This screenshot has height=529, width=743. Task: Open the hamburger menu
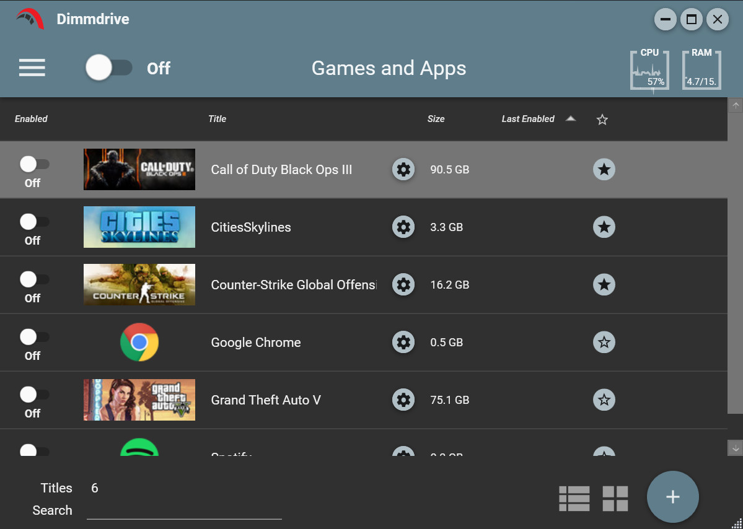coord(32,68)
